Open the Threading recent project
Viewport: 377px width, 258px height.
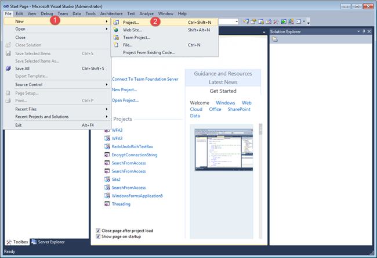121,204
